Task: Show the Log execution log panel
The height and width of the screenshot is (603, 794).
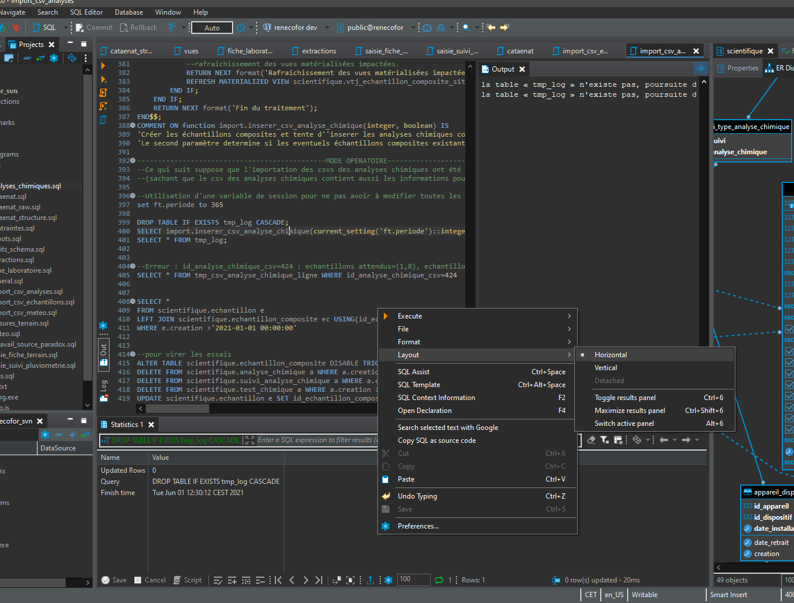Action: point(104,391)
